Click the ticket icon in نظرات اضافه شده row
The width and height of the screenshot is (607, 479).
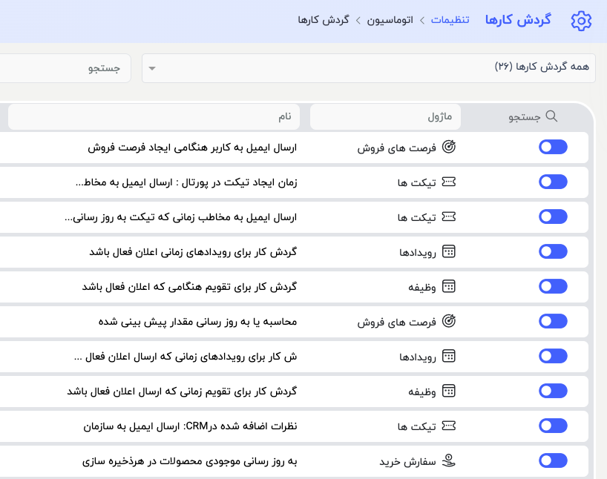pyautogui.click(x=448, y=426)
